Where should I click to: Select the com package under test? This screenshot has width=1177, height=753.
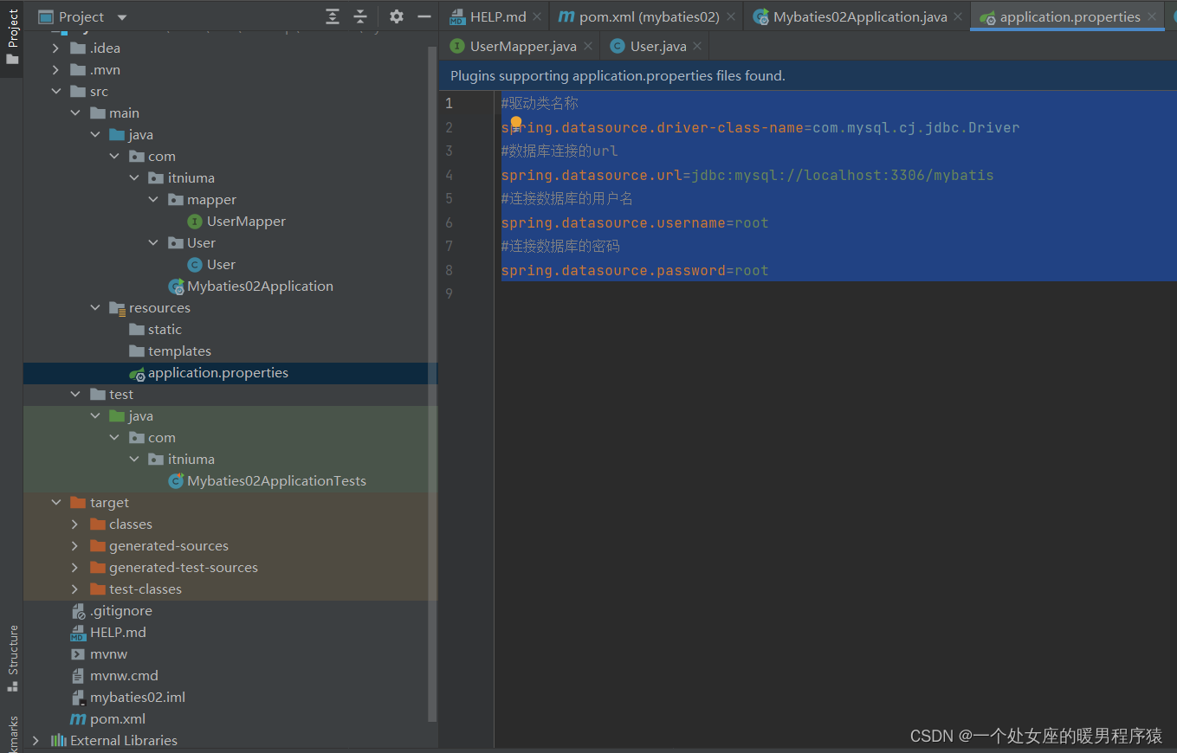pos(161,438)
